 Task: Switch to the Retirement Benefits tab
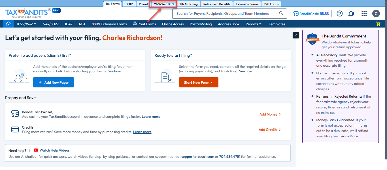[x=217, y=4]
